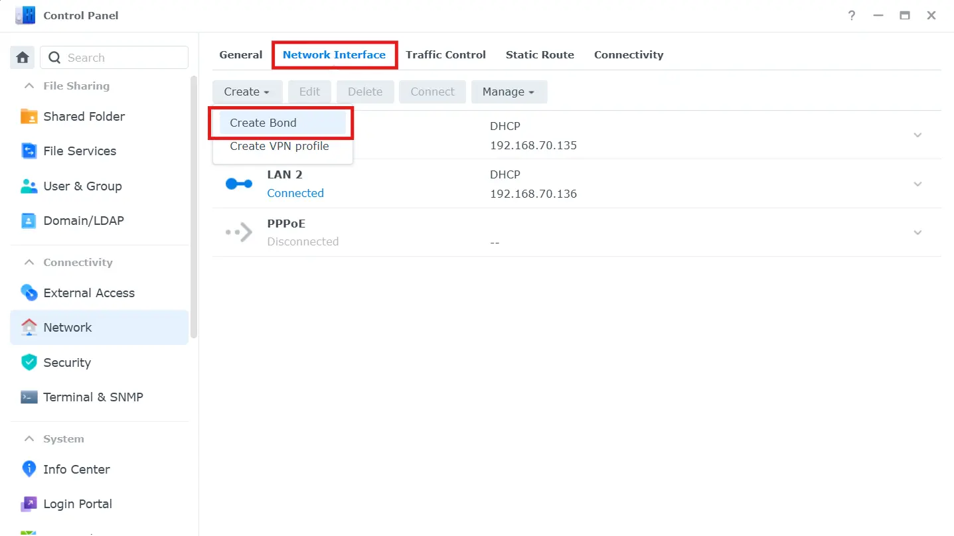Screen dimensions: 954x536
Task: Open Terminal & SNMP settings
Action: (x=93, y=397)
